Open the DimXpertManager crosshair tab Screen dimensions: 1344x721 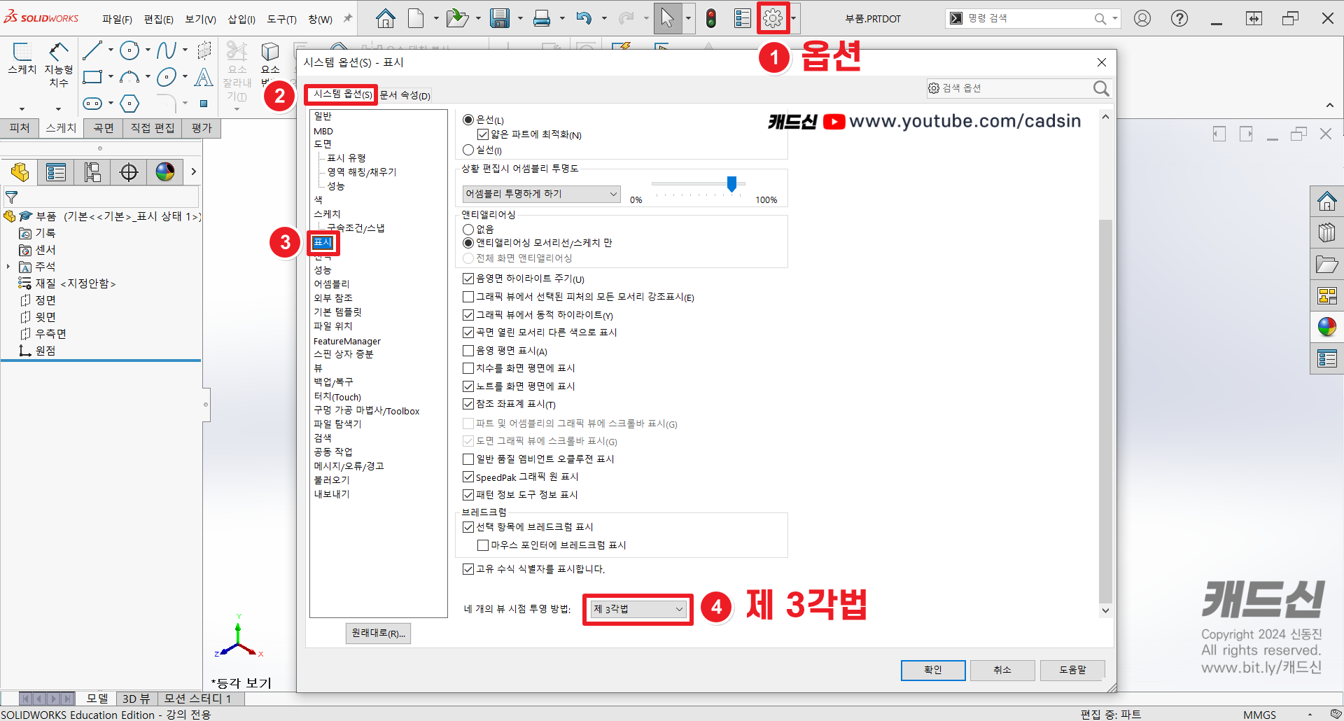pyautogui.click(x=129, y=172)
